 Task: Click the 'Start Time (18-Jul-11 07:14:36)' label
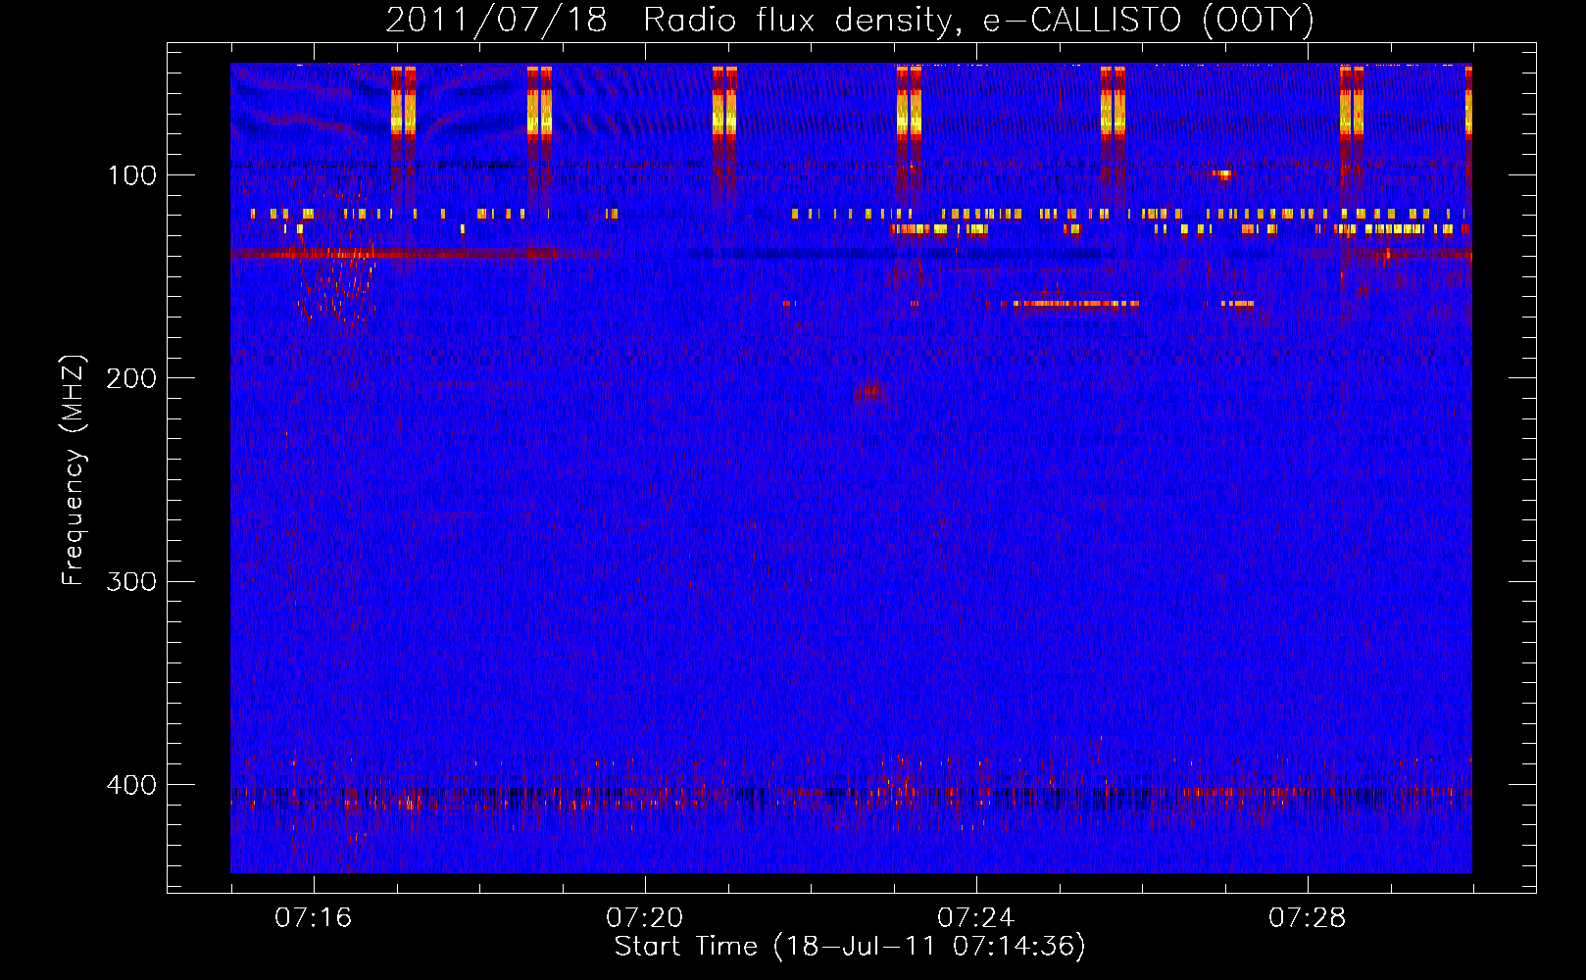click(x=850, y=947)
